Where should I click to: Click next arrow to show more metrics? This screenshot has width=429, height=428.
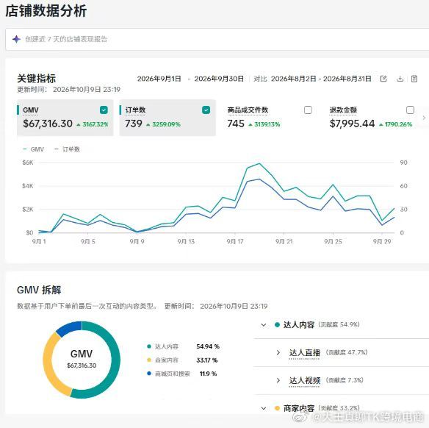(424, 118)
